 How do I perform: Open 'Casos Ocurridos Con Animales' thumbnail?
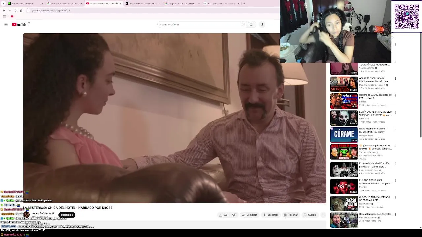pyautogui.click(x=344, y=220)
